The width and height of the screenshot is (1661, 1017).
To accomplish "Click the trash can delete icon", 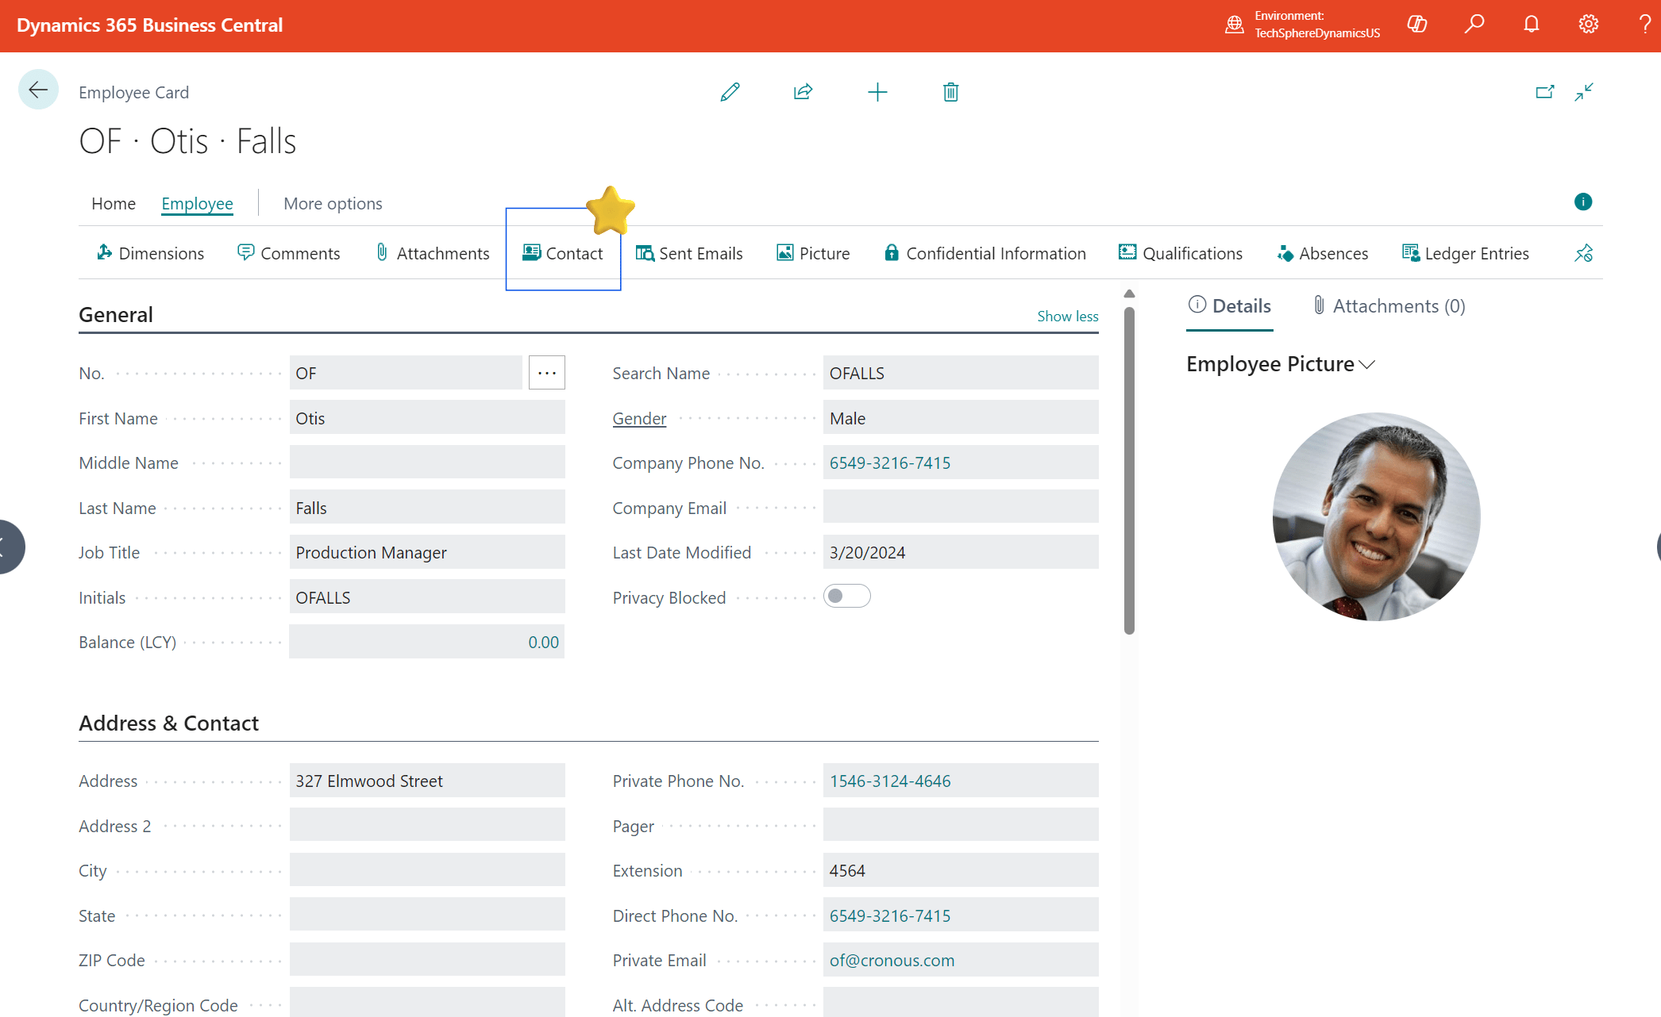I will click(950, 92).
